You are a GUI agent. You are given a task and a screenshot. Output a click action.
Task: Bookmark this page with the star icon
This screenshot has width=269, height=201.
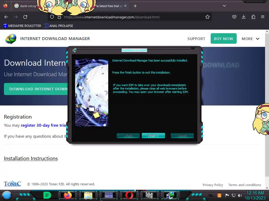208,17
